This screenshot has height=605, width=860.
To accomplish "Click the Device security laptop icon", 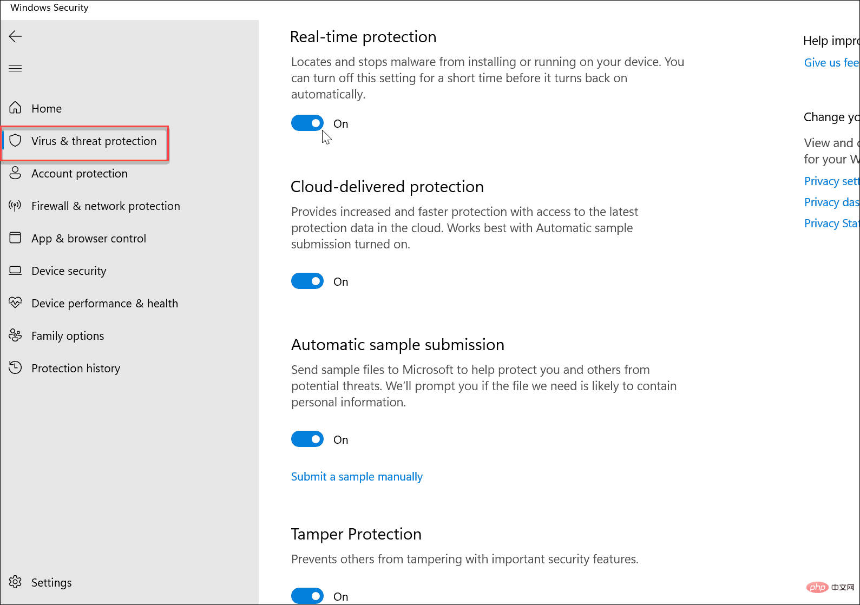I will tap(15, 270).
